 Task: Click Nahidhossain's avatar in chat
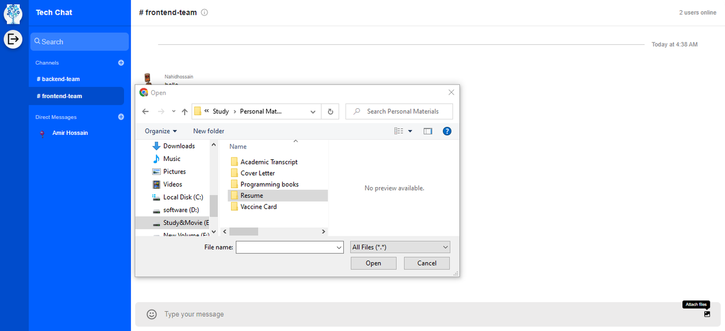coord(148,80)
